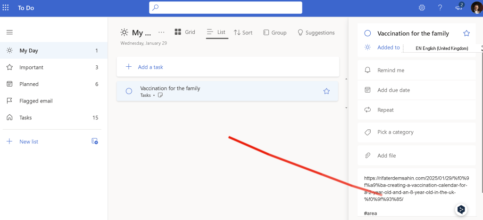Collapse the sidebar with hamburger icon
483x220 pixels.
[x=9, y=32]
